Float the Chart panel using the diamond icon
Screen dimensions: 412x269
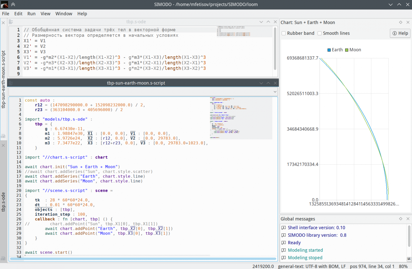(x=401, y=22)
